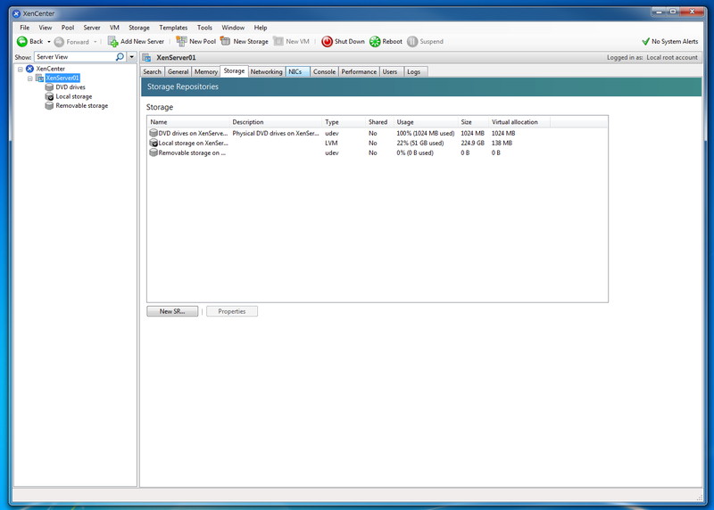Click the search magnifier icon
This screenshot has width=714, height=510.
pos(120,57)
